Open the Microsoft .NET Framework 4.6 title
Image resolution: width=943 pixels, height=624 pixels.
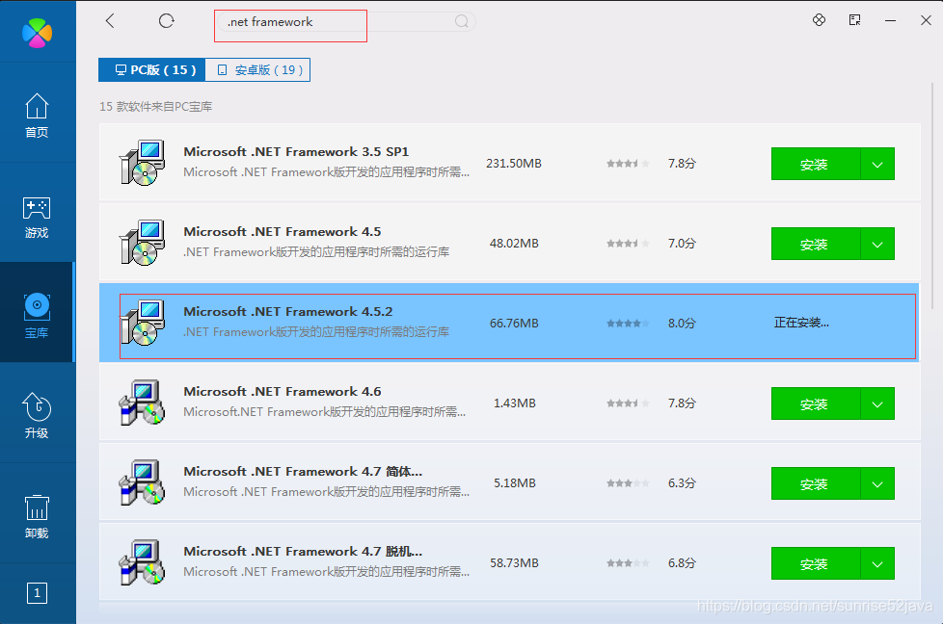click(283, 391)
